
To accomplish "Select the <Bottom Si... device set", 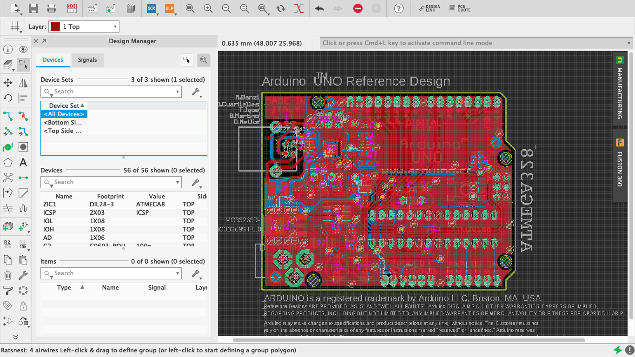I will tap(63, 123).
